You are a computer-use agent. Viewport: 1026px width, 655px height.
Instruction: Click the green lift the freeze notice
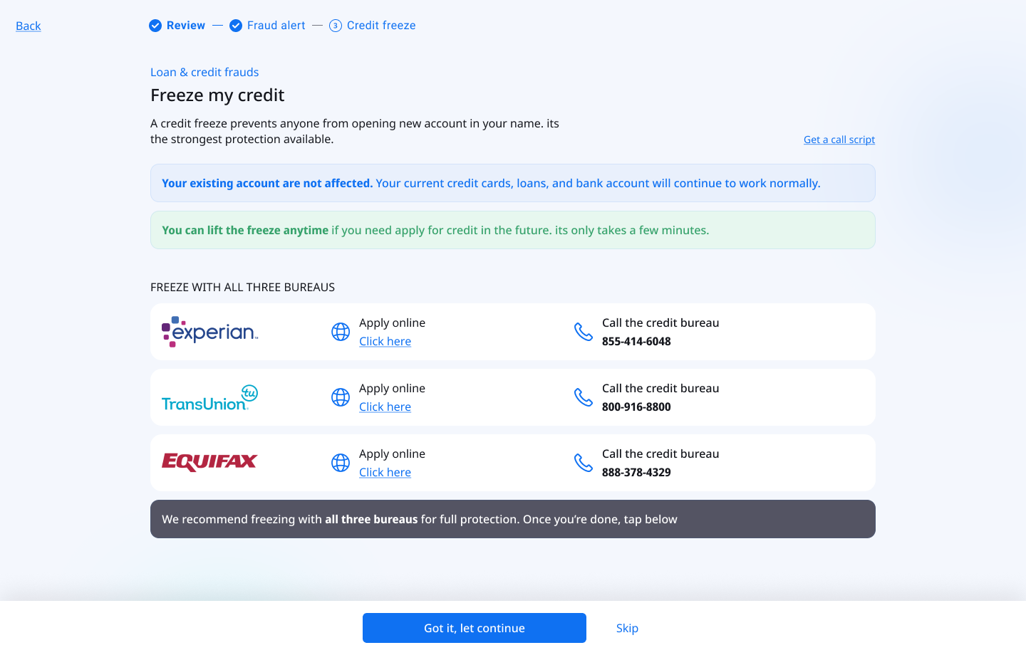pos(513,230)
